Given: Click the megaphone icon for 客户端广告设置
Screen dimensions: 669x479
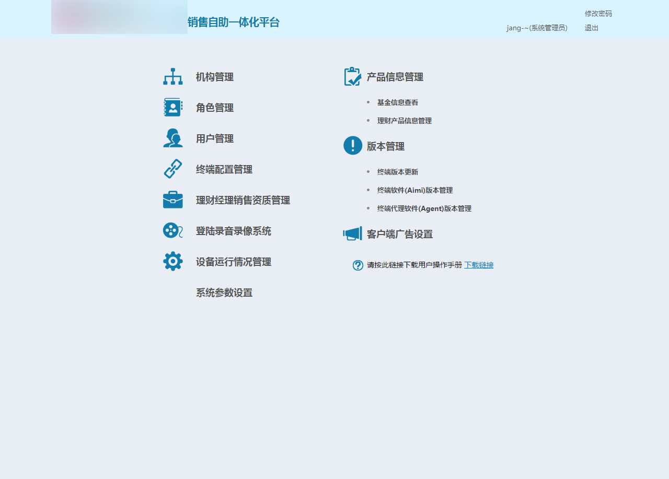Looking at the screenshot, I should coord(353,233).
